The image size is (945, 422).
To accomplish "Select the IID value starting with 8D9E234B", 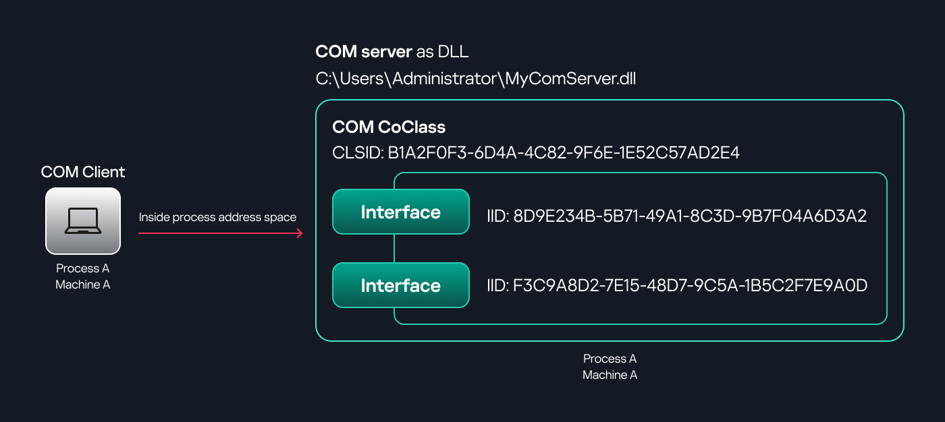I will point(690,216).
